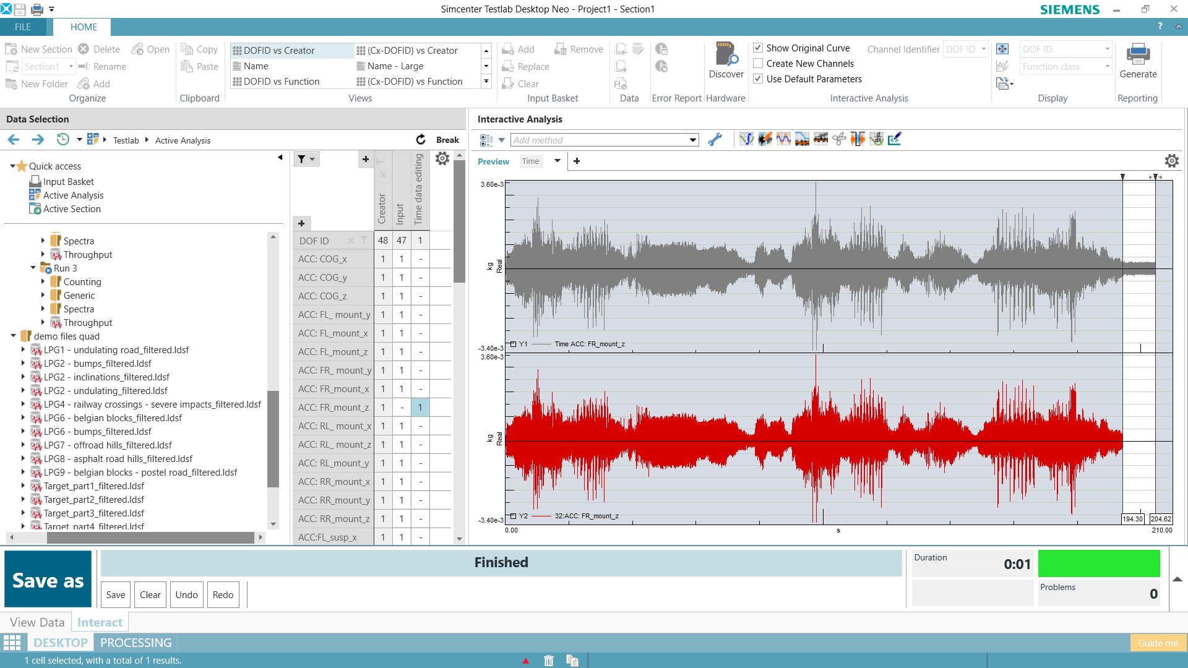Image resolution: width=1188 pixels, height=668 pixels.
Task: Select the d/dt differentiate method icon
Action: (876, 139)
